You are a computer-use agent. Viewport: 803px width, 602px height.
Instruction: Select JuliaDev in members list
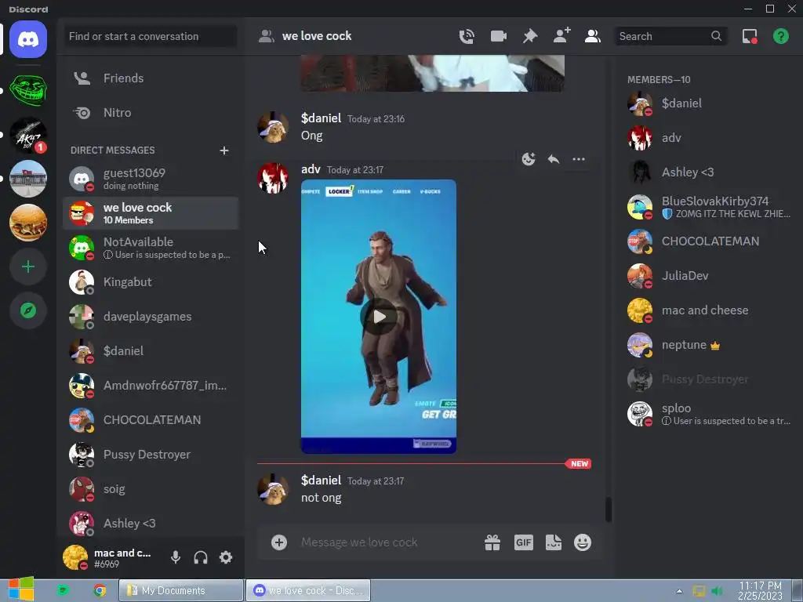coord(709,276)
